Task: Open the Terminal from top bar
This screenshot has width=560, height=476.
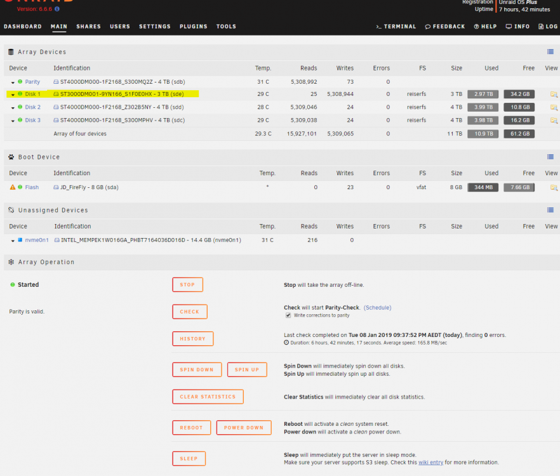Action: [x=396, y=27]
